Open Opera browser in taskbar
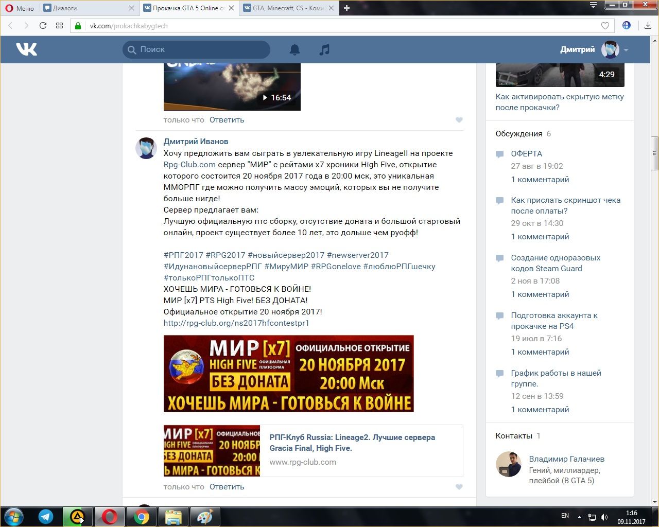 click(x=109, y=516)
